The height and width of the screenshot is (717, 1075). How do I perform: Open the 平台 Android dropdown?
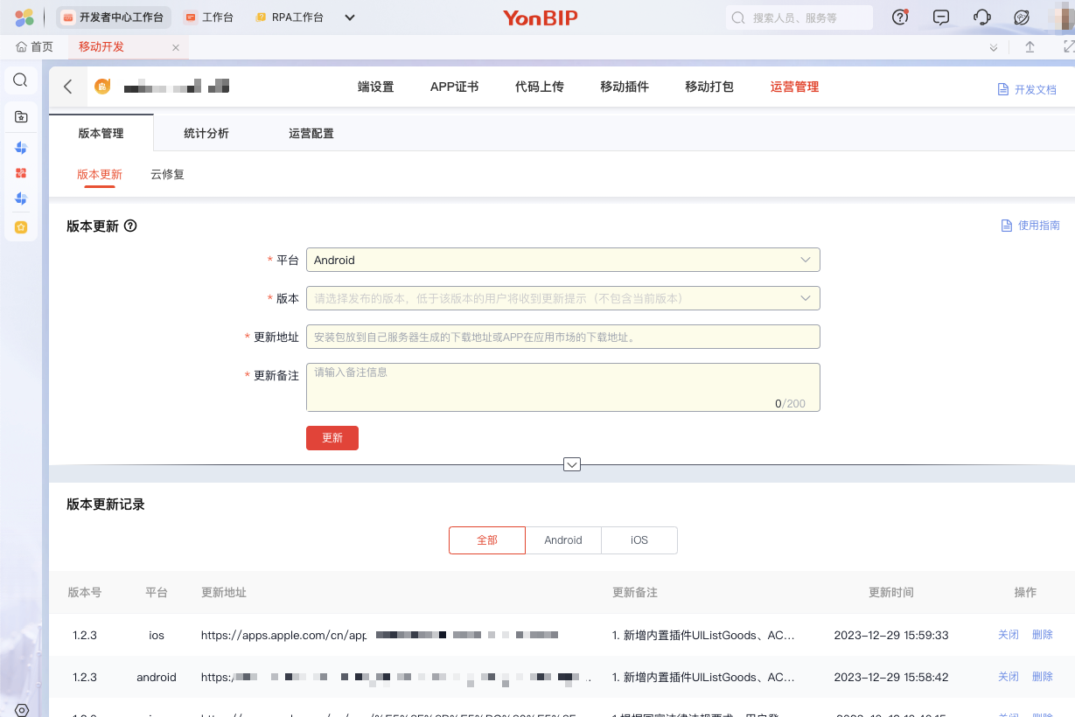point(562,260)
